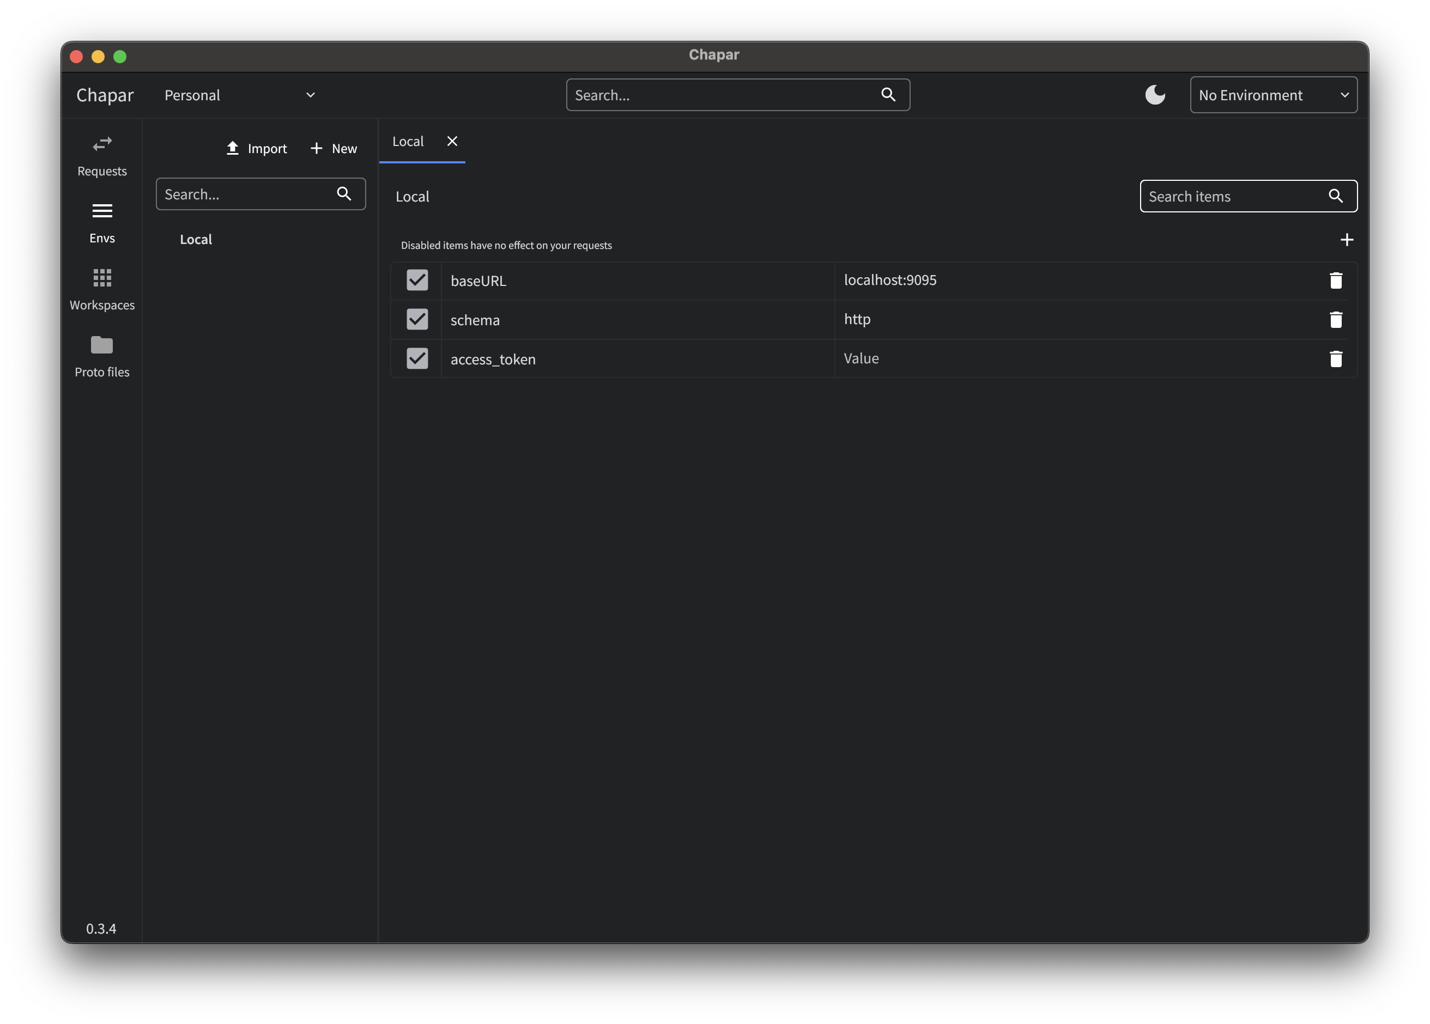Click the Local environment title

click(x=413, y=197)
